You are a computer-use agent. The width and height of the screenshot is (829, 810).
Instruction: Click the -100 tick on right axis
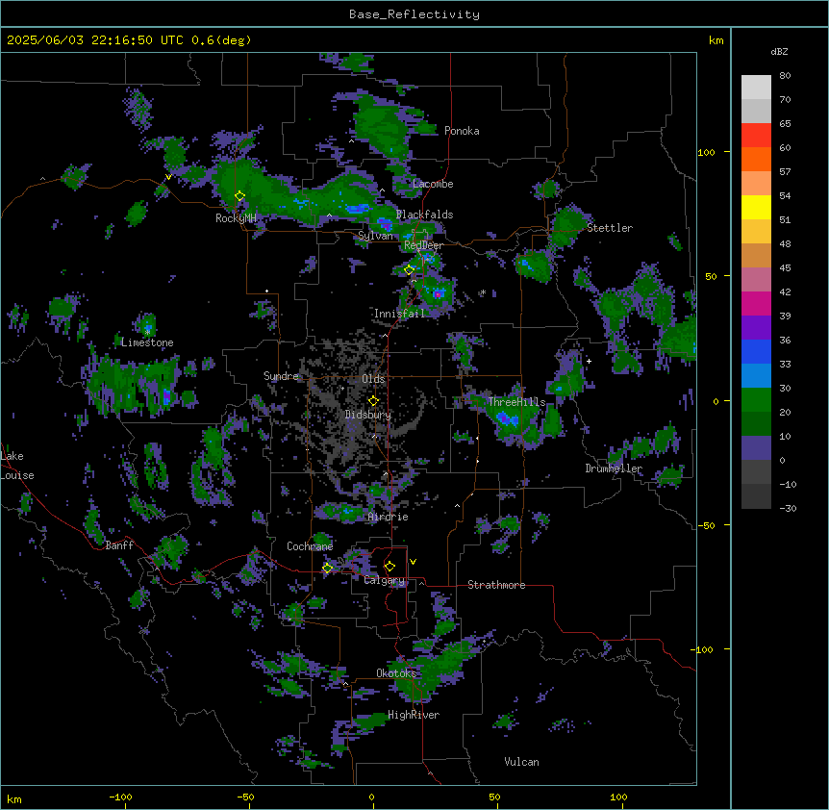[703, 649]
